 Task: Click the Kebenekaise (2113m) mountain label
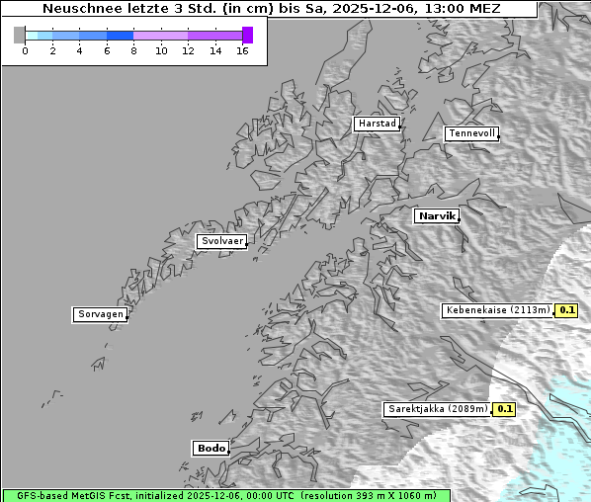[x=497, y=310]
